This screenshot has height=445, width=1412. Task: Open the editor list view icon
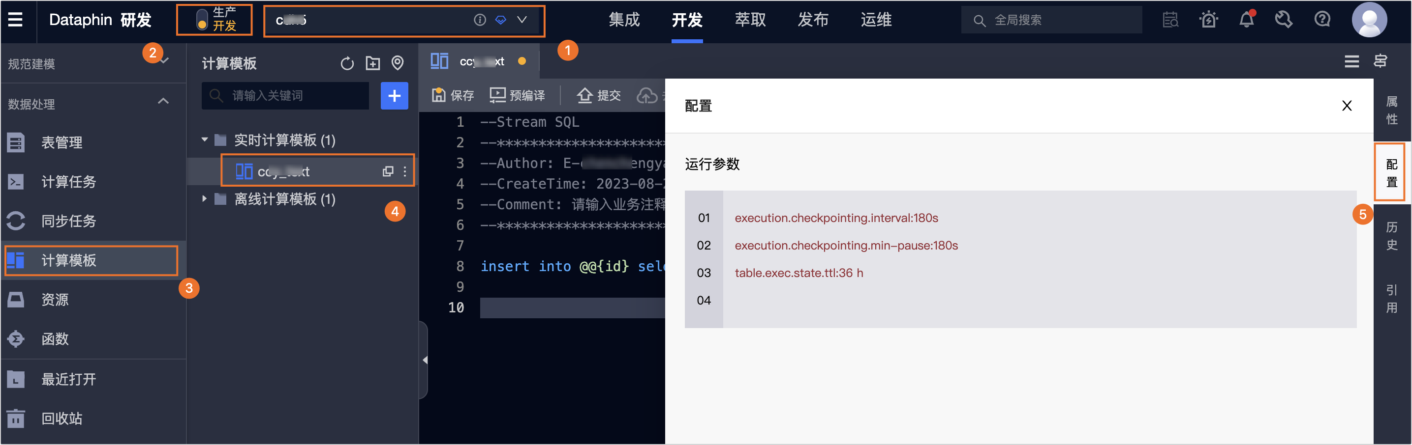coord(1351,62)
